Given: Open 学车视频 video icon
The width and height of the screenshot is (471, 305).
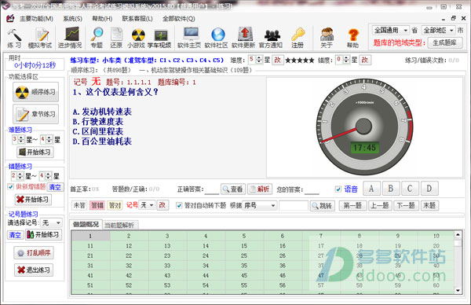Looking at the screenshot, I should point(159,39).
